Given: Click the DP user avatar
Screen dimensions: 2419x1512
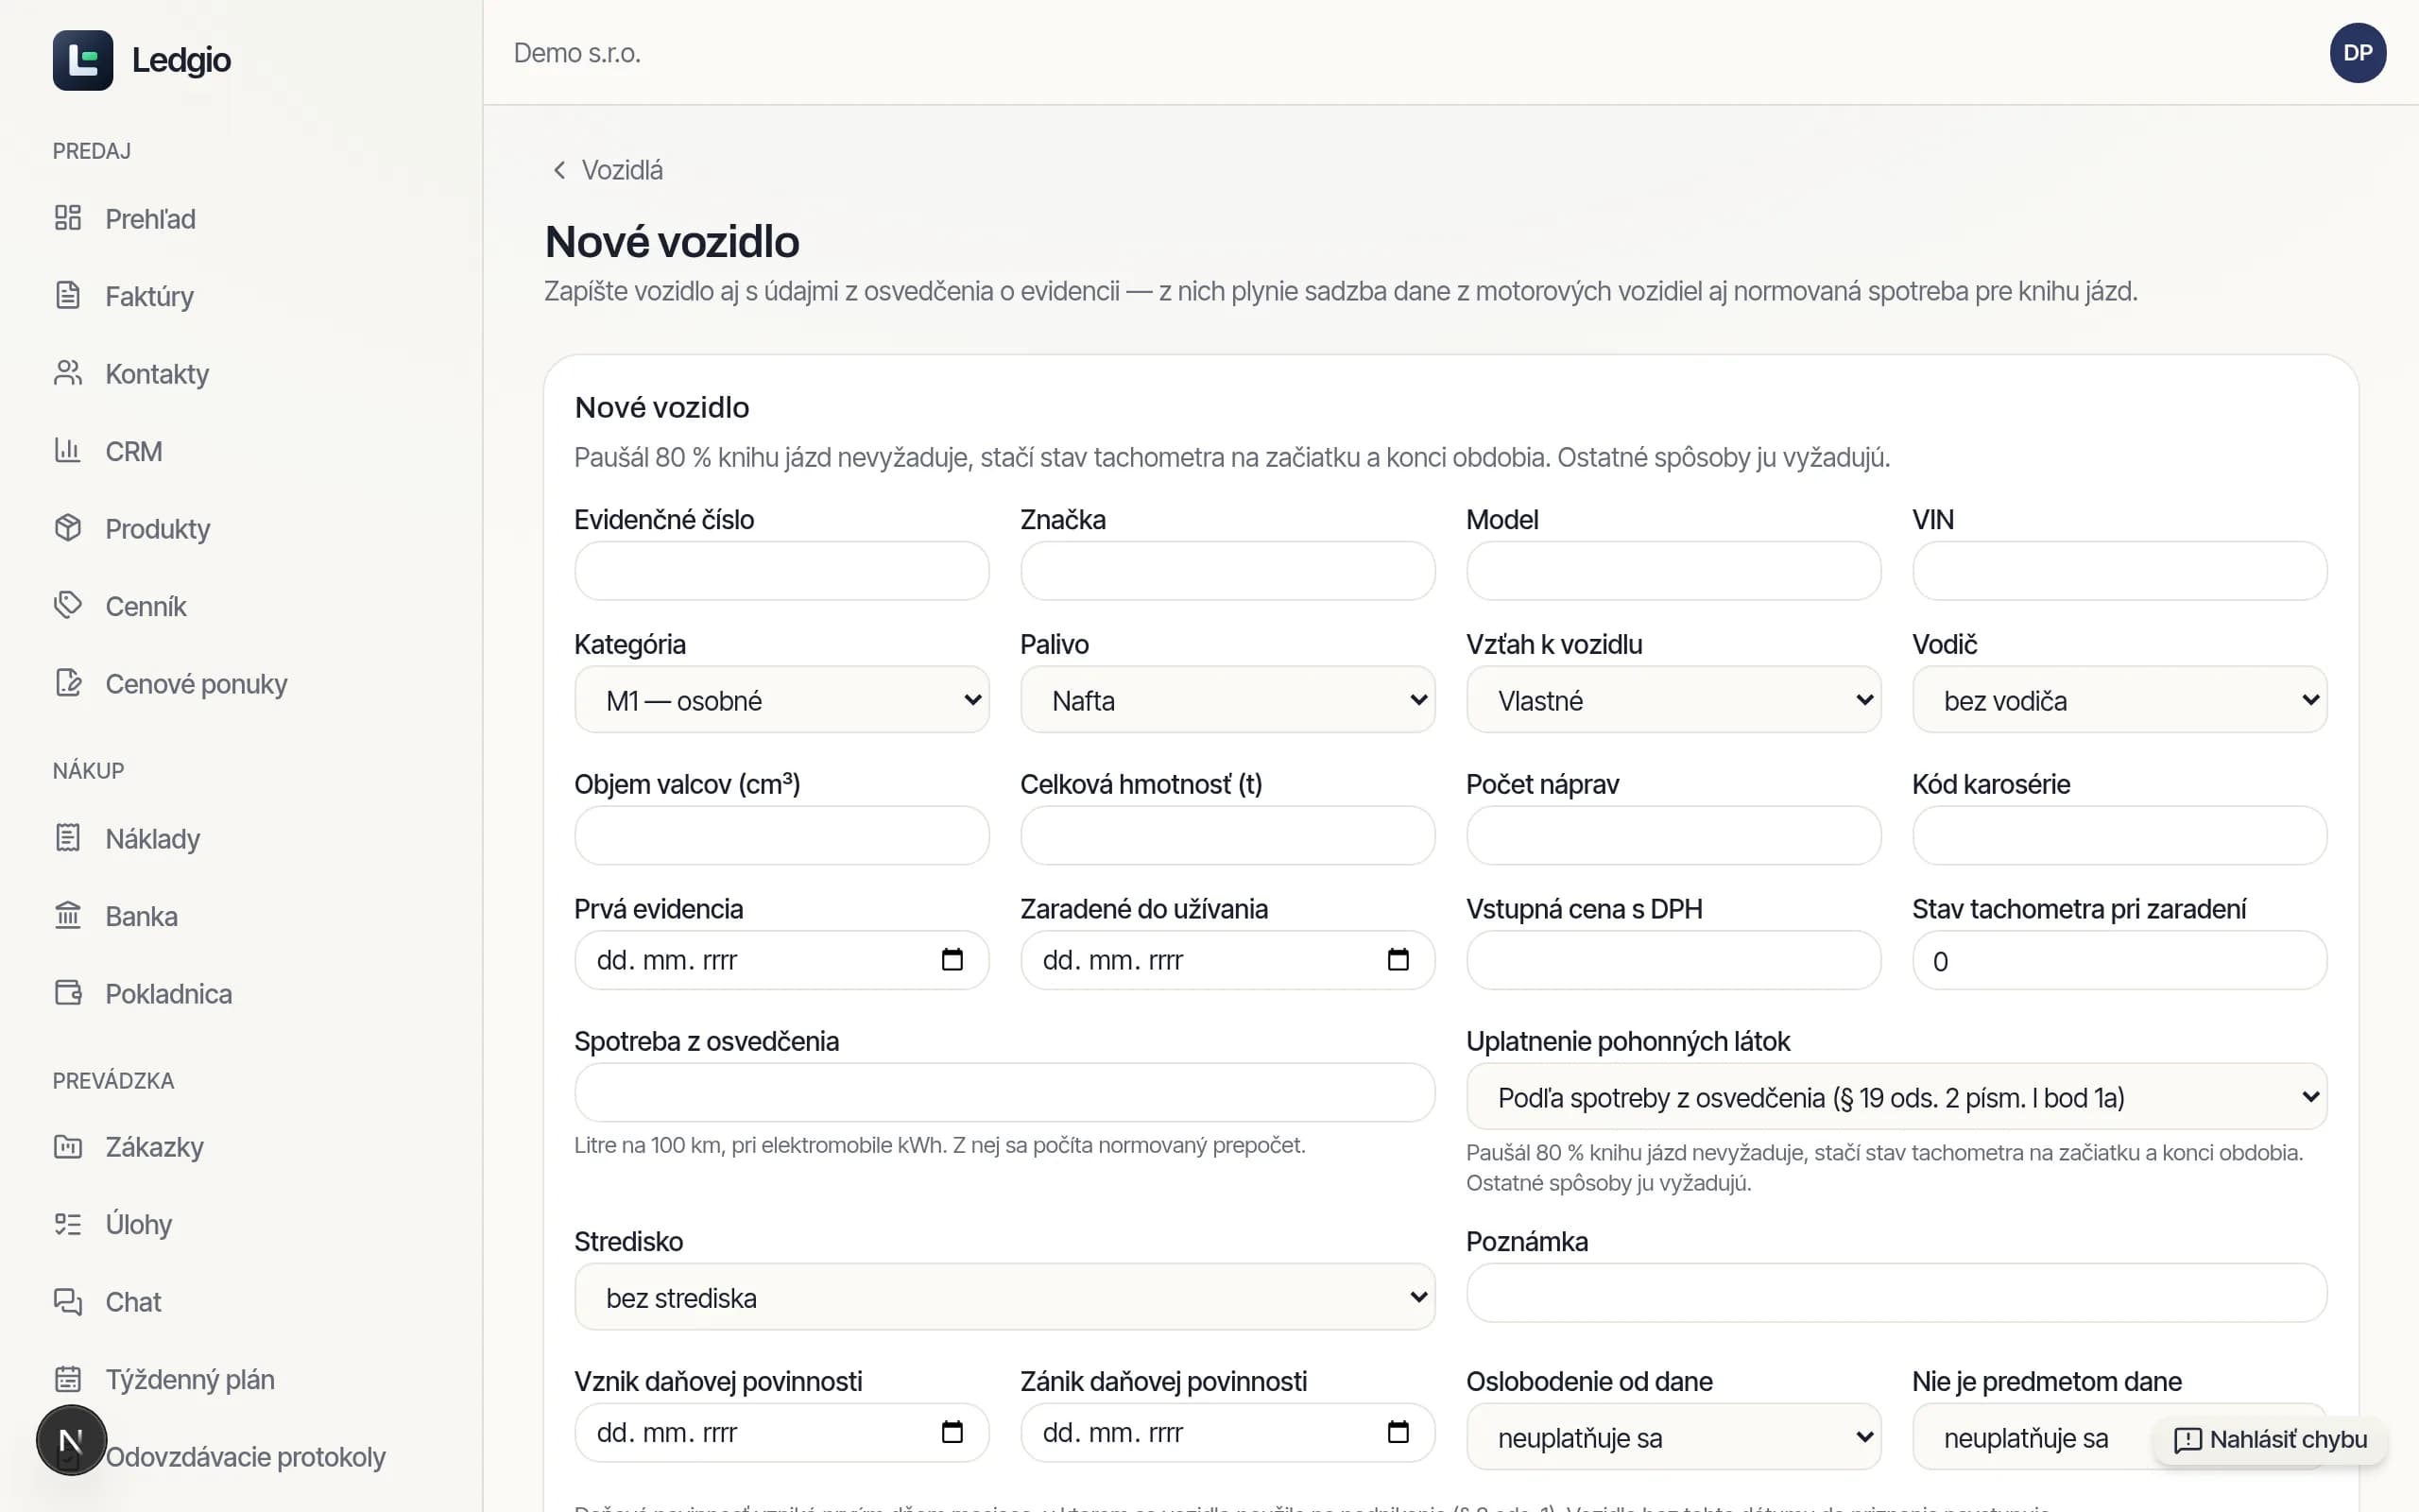Looking at the screenshot, I should 2357,53.
